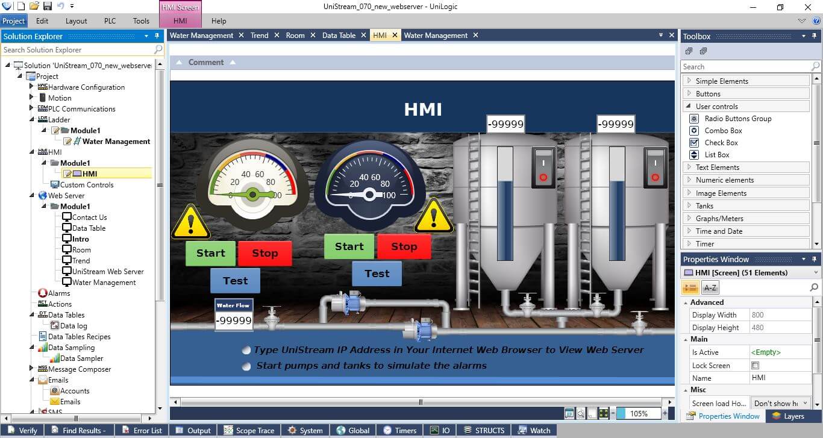The image size is (823, 438).
Task: Expand the Motion tree node
Action: pyautogui.click(x=32, y=98)
